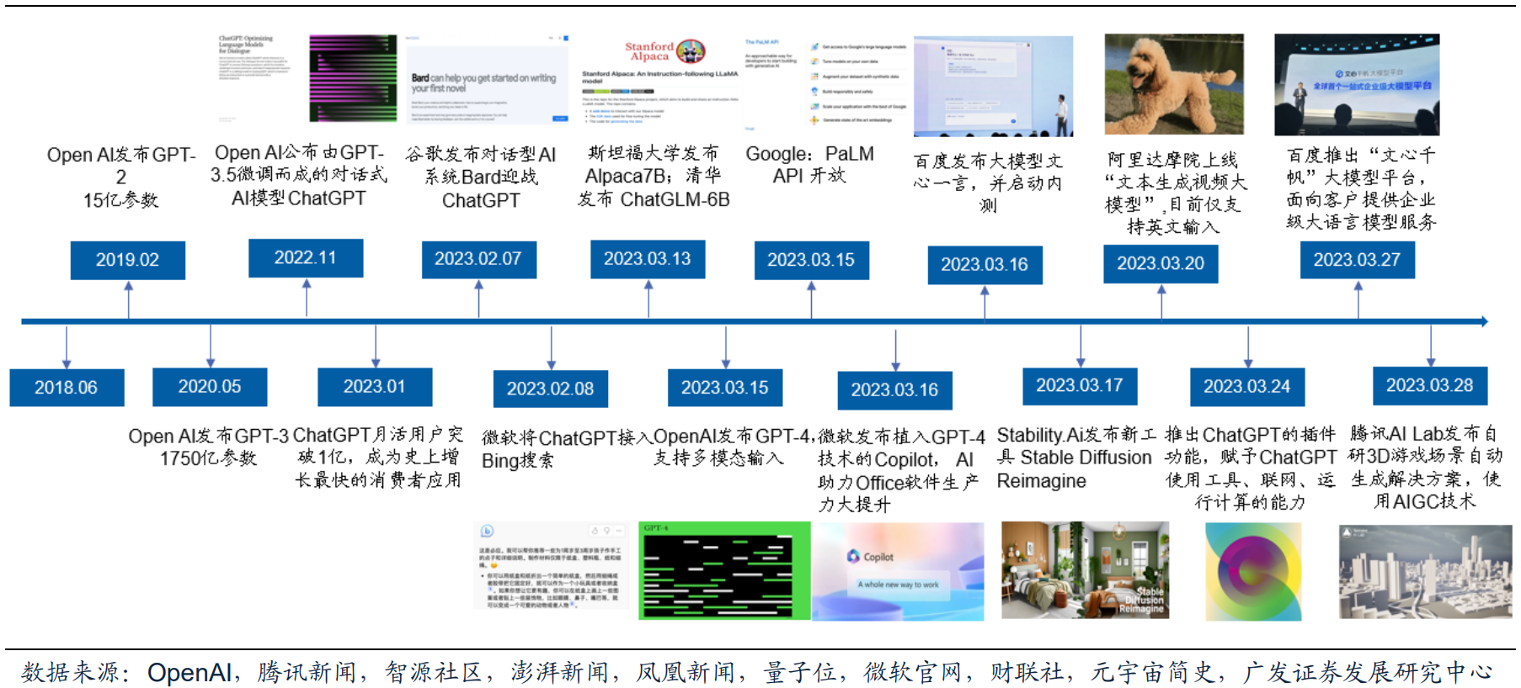Select the 2023.03.13 date box
The image size is (1521, 688).
pos(648,259)
